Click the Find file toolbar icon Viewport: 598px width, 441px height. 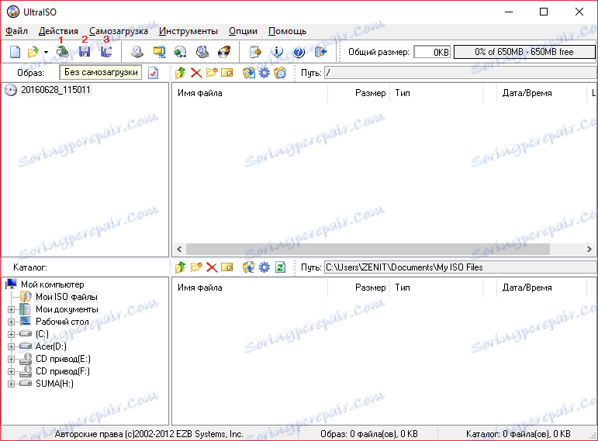click(255, 51)
